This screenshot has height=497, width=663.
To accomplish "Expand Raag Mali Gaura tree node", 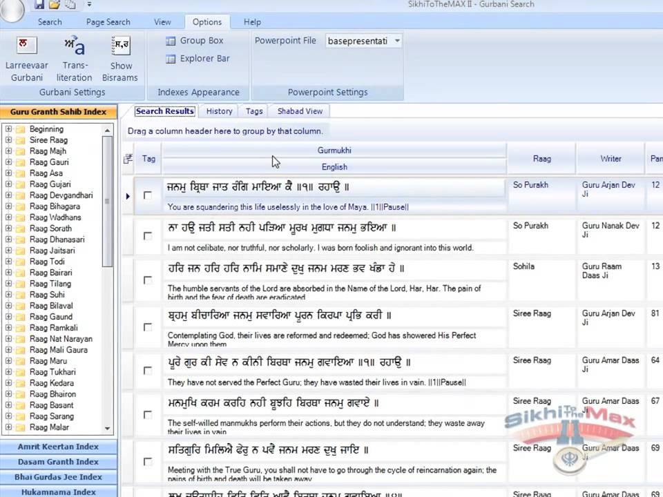I will pyautogui.click(x=8, y=350).
